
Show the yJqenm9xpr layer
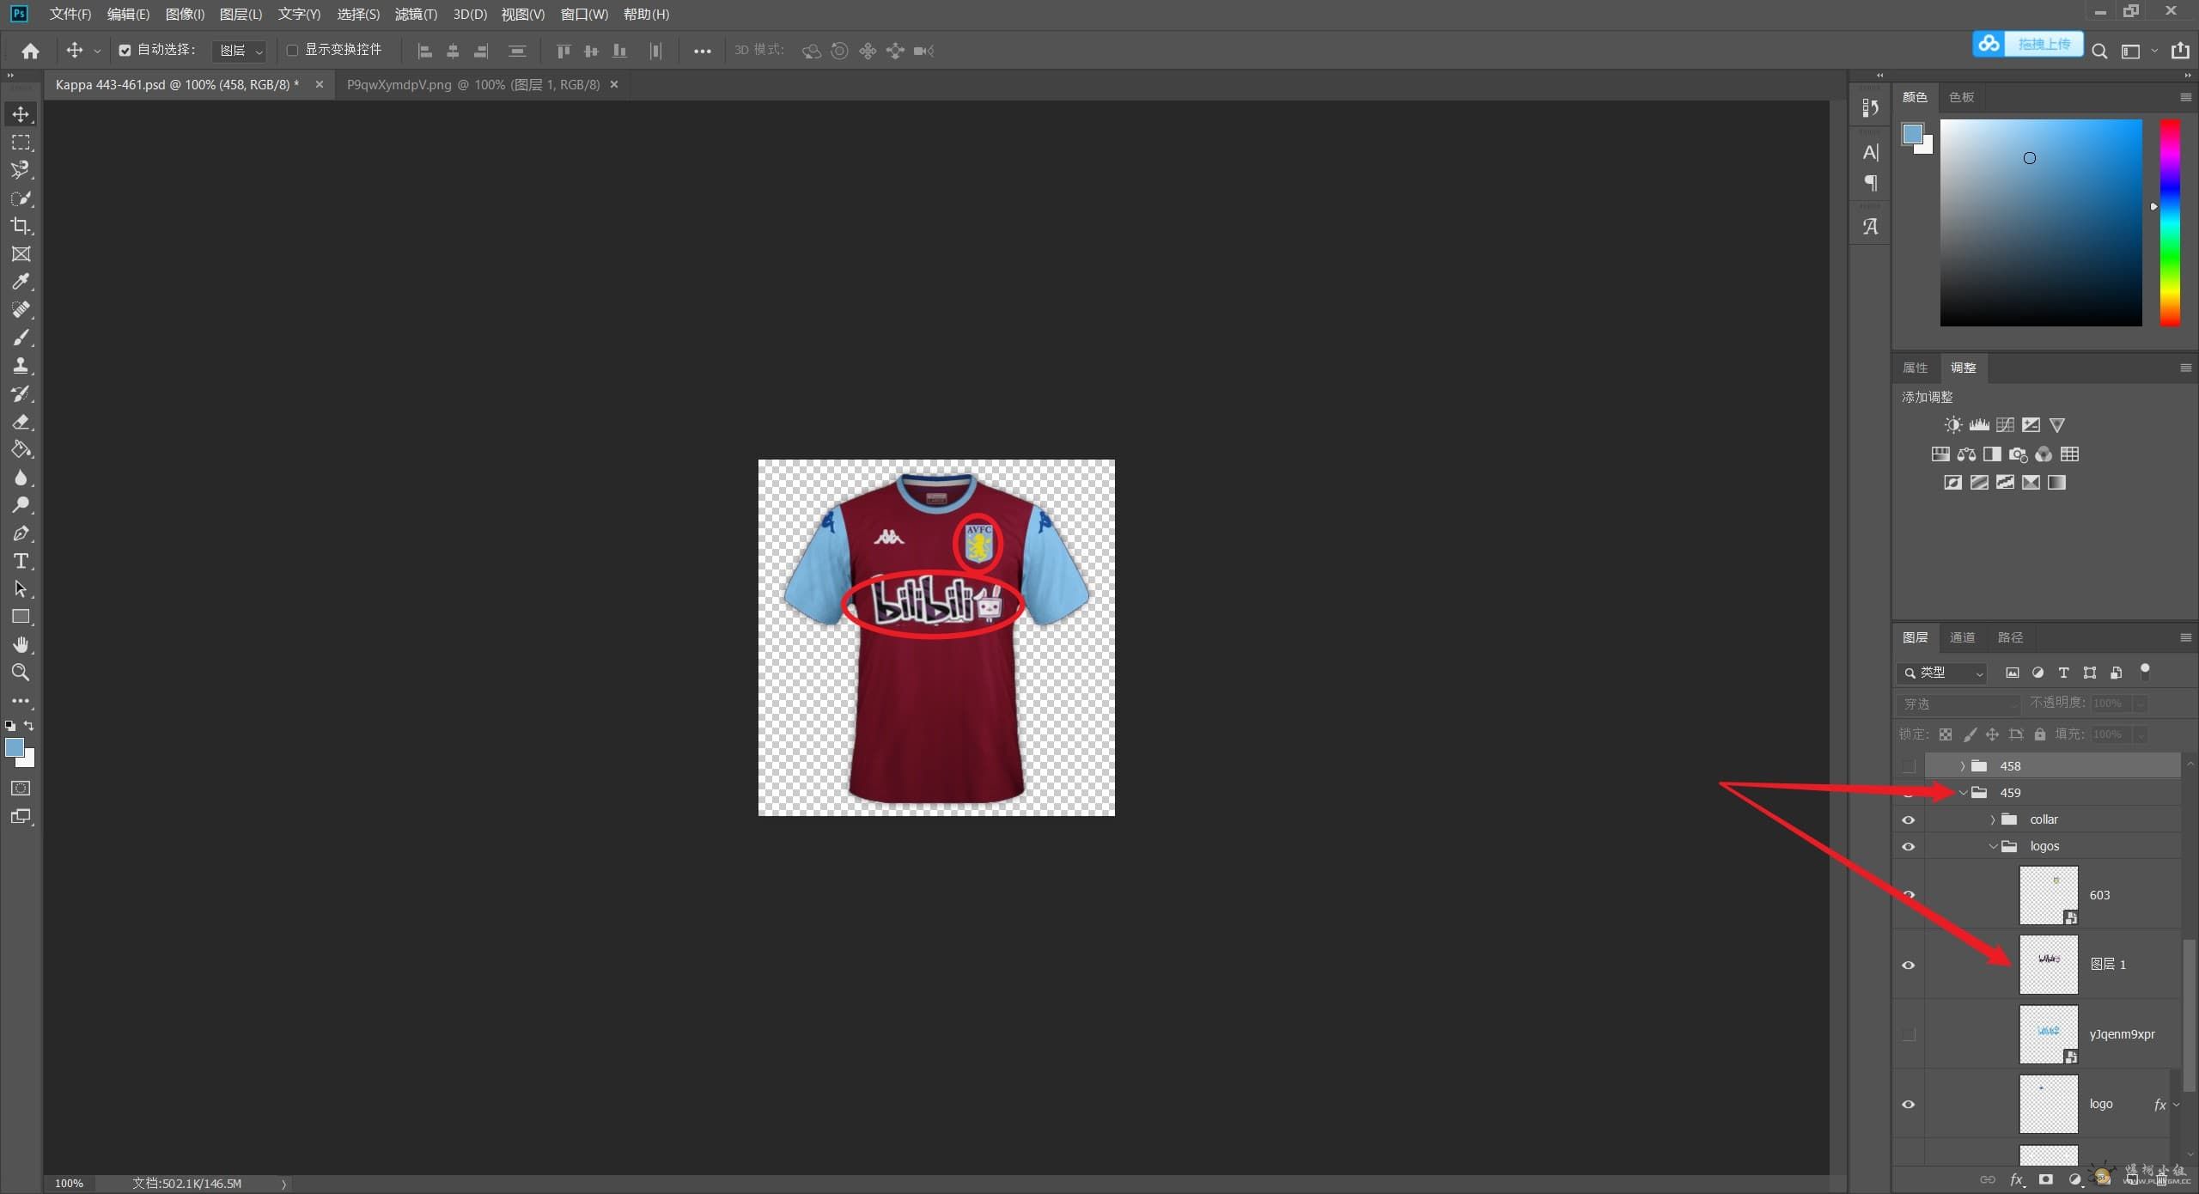coord(1909,1034)
